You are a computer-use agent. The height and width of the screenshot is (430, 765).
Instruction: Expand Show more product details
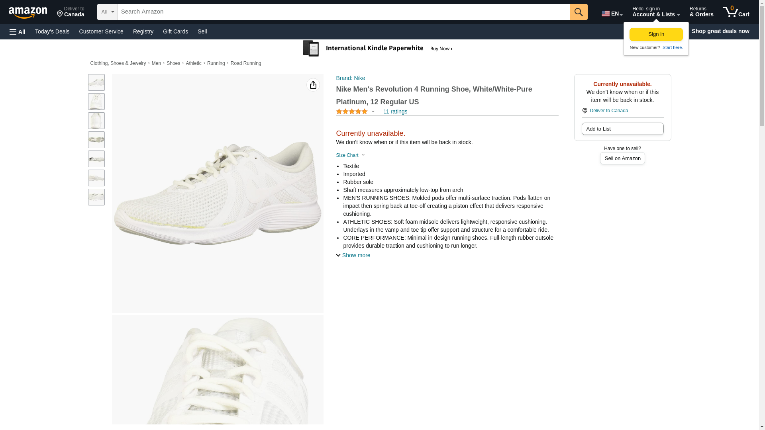(353, 255)
